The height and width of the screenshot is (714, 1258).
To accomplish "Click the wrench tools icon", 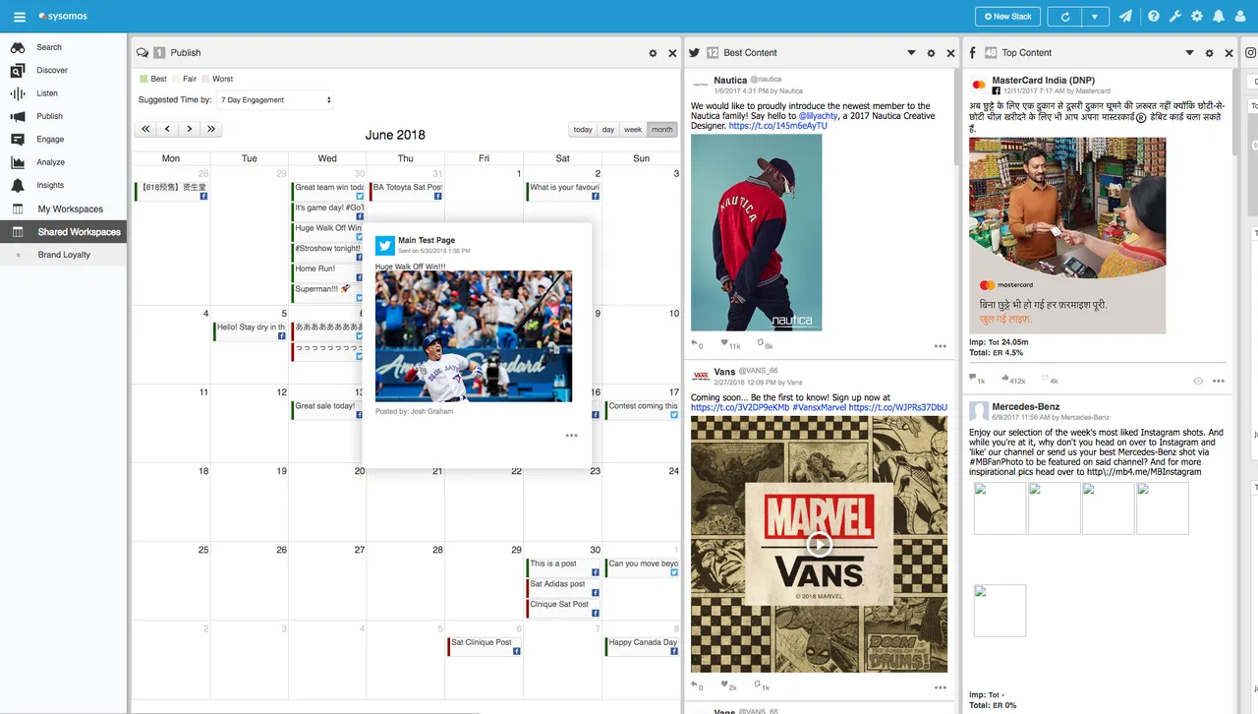I will click(1174, 17).
